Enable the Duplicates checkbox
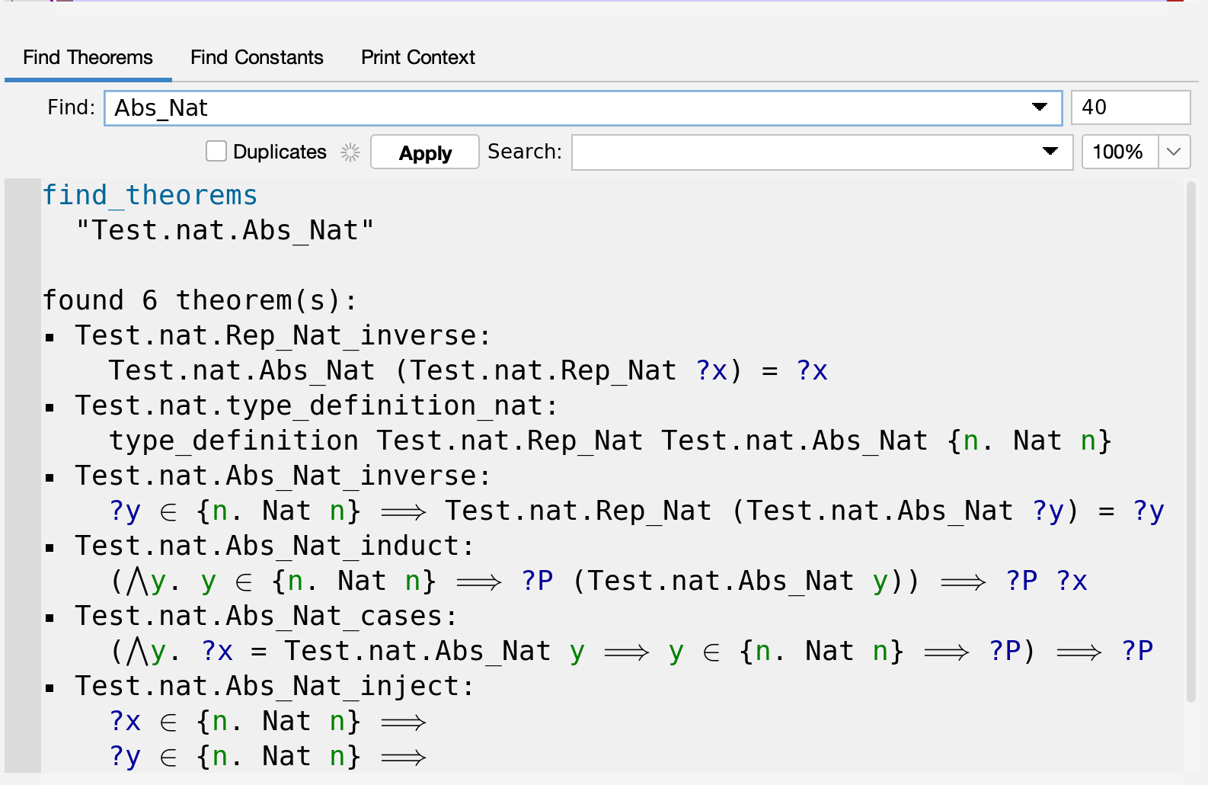This screenshot has width=1208, height=785. 216,152
